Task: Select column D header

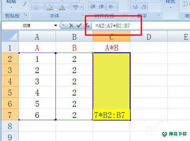Action: pyautogui.click(x=149, y=37)
